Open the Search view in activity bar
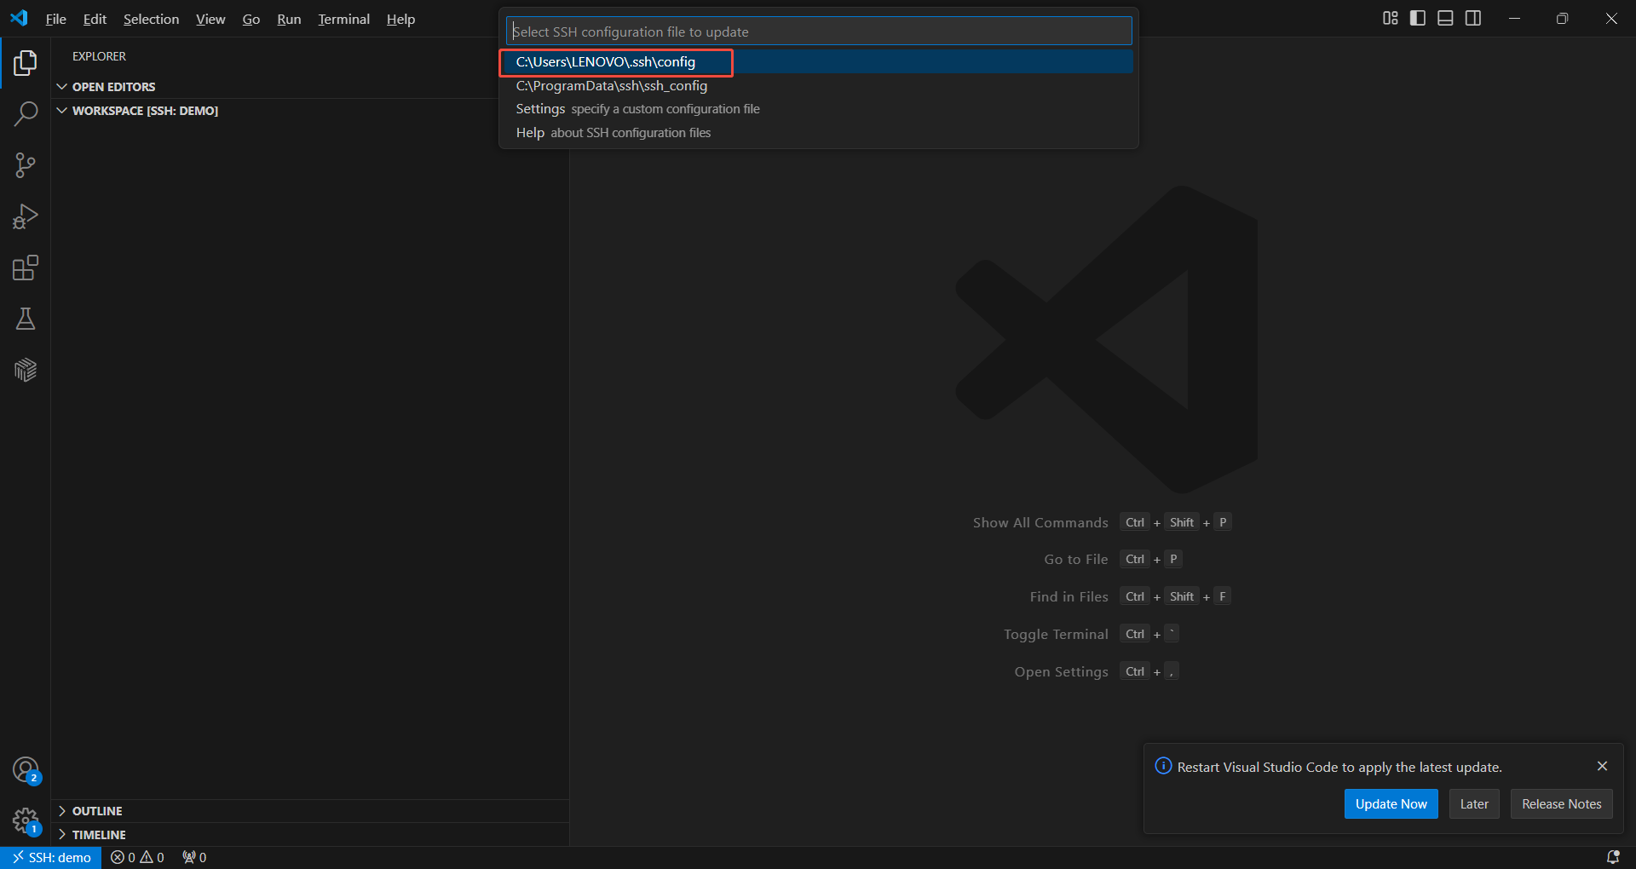This screenshot has width=1636, height=869. tap(26, 114)
